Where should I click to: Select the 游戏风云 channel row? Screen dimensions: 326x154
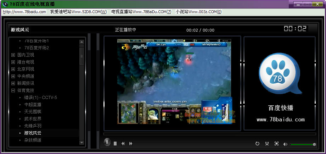(44, 133)
